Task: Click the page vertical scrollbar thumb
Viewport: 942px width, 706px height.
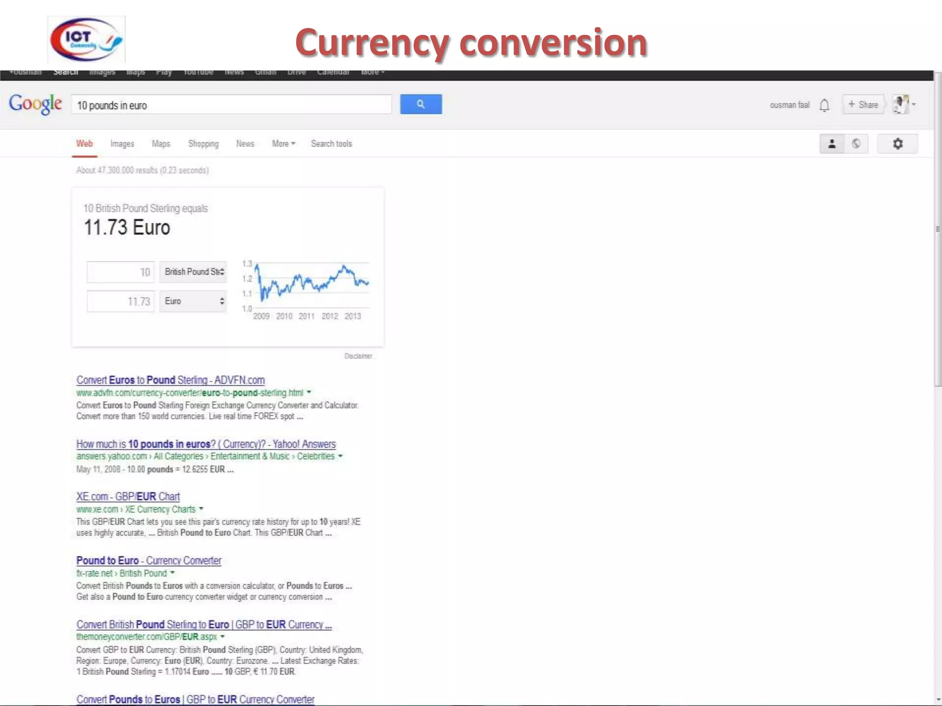Action: point(938,229)
